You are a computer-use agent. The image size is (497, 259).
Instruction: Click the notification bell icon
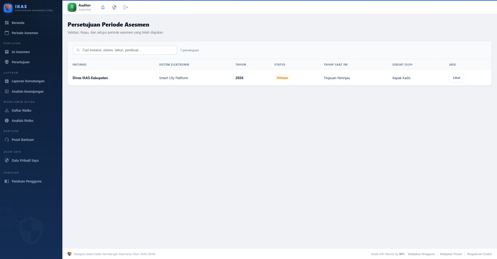point(103,8)
